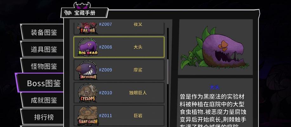Click the Yaksha boss portrait icon

point(88,28)
